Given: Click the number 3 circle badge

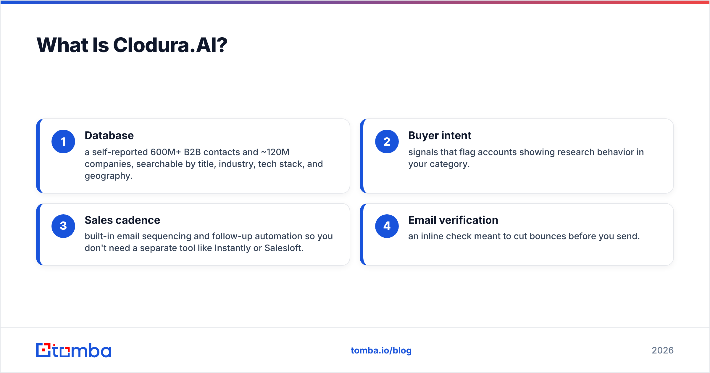Looking at the screenshot, I should pyautogui.click(x=63, y=226).
